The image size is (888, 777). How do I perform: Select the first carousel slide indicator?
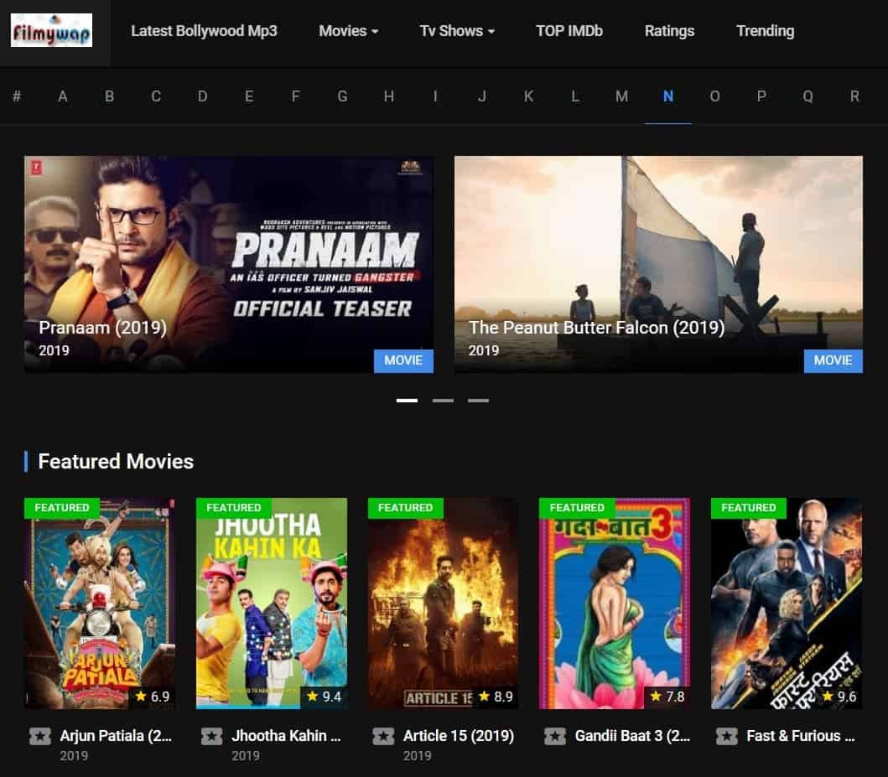pyautogui.click(x=408, y=400)
